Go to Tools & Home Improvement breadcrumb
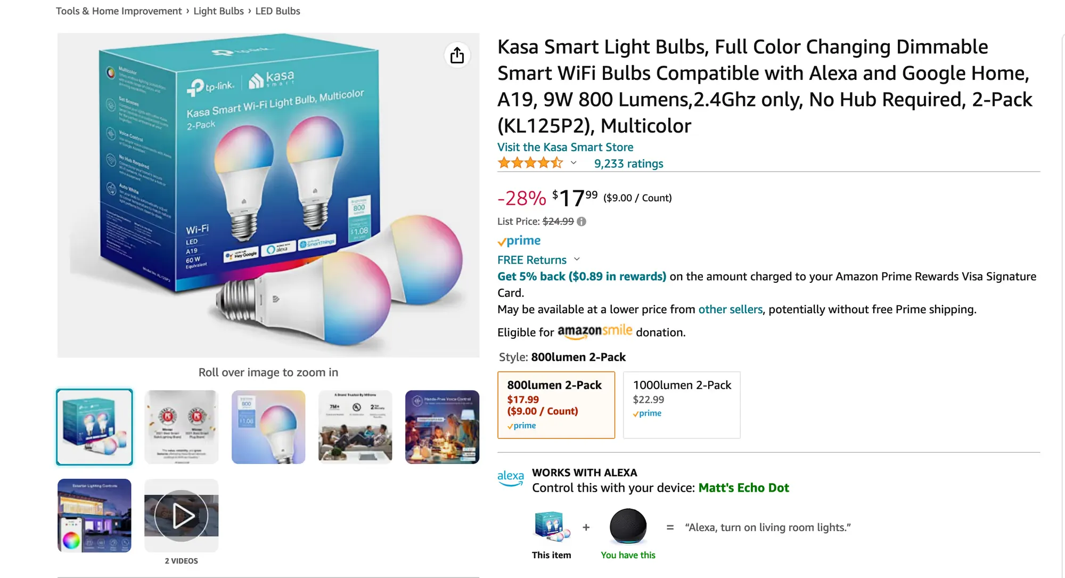 (x=119, y=11)
